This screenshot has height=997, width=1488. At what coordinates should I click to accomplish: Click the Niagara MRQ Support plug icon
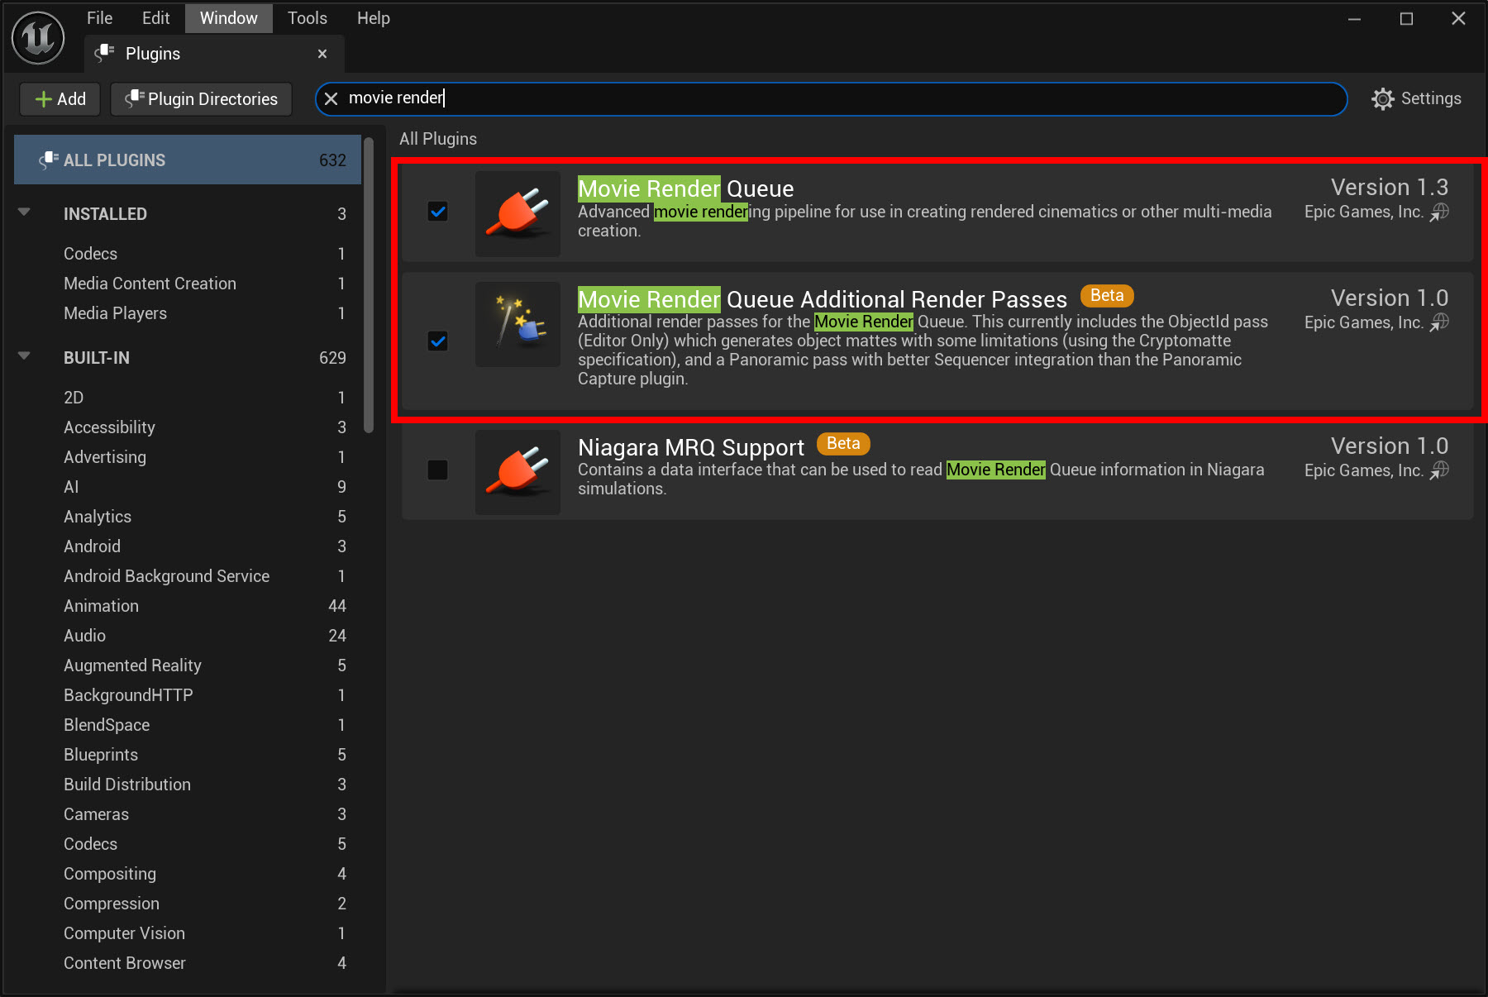[x=517, y=472]
